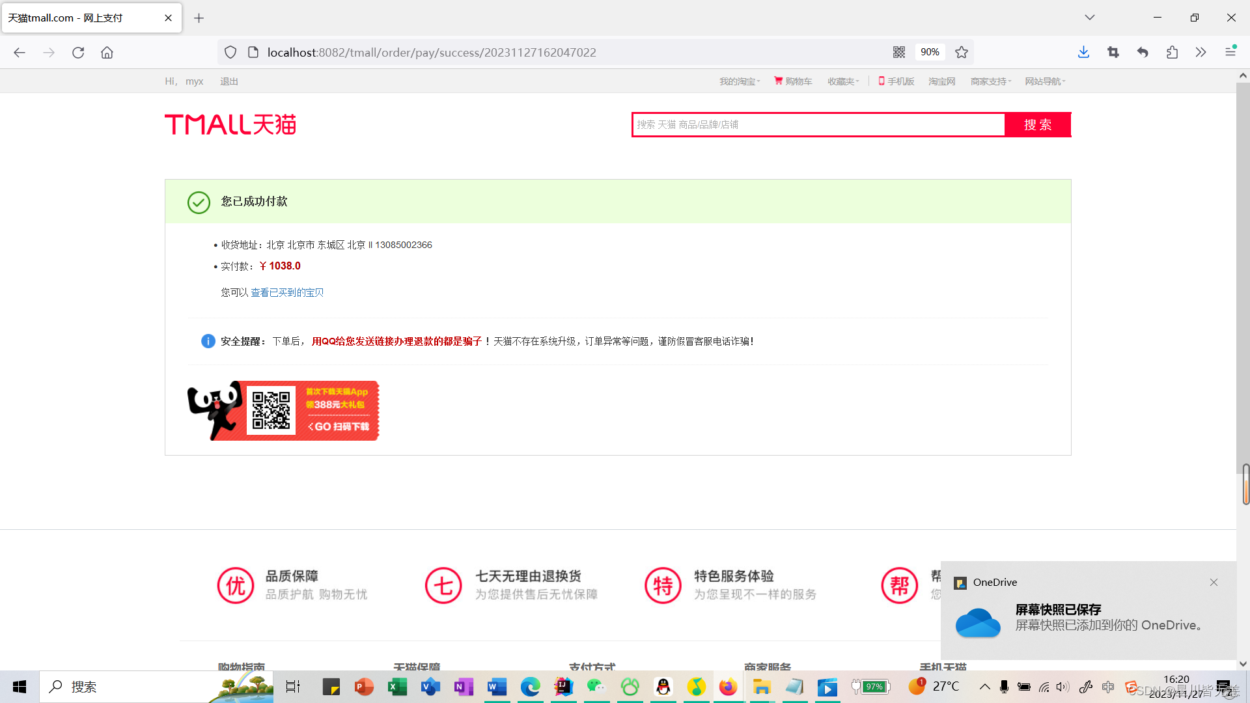Focus the 搜索 天猫 search field
This screenshot has width=1250, height=703.
point(818,124)
